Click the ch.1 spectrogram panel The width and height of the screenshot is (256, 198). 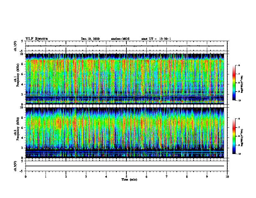click(125, 79)
